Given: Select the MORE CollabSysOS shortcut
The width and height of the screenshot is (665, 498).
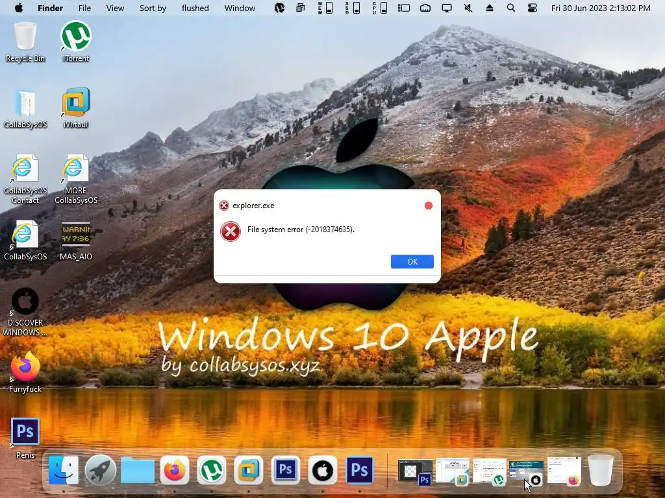Looking at the screenshot, I should click(76, 179).
